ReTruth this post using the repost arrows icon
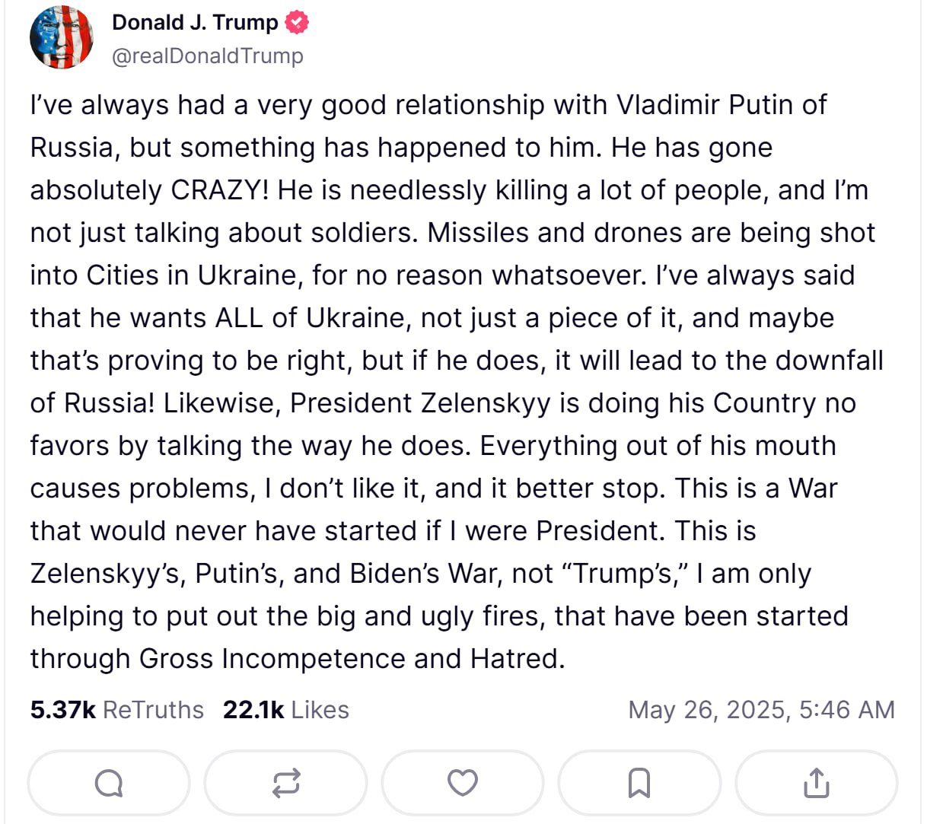The width and height of the screenshot is (927, 824). 286,782
